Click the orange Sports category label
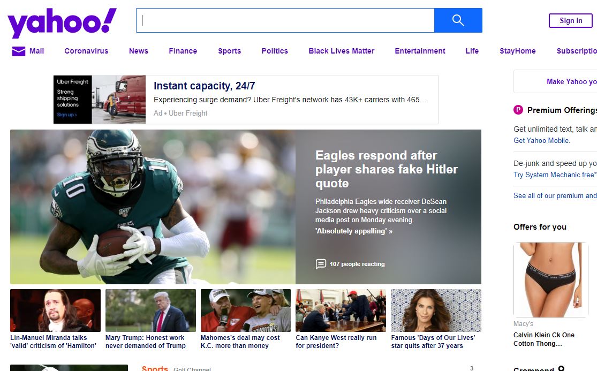 pos(155,368)
